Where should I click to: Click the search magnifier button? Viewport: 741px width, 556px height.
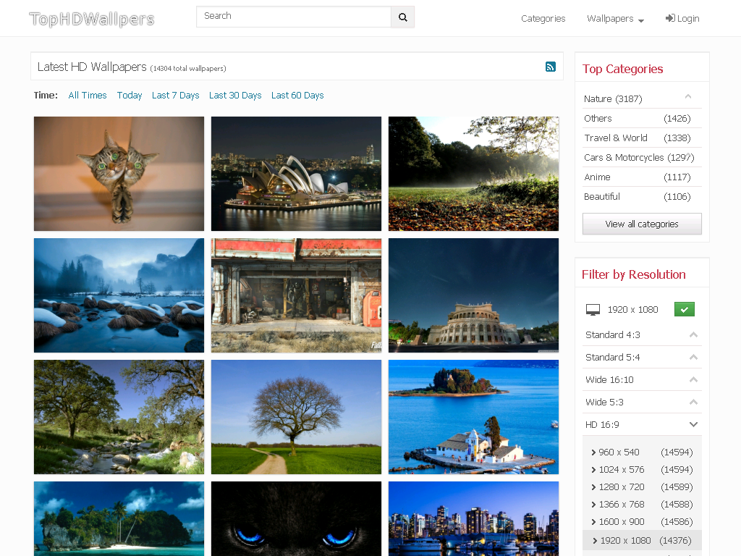[x=402, y=17]
